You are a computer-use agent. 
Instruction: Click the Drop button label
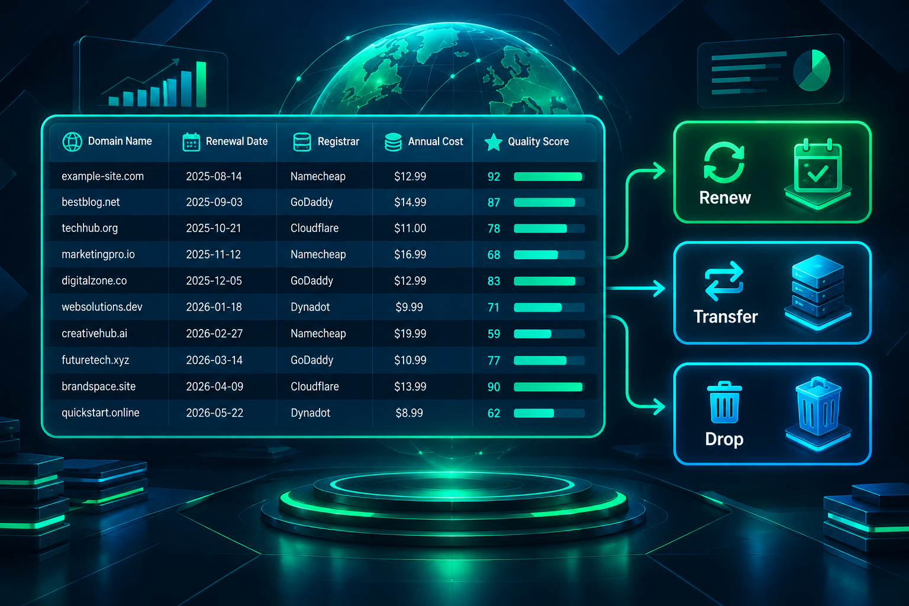point(724,439)
